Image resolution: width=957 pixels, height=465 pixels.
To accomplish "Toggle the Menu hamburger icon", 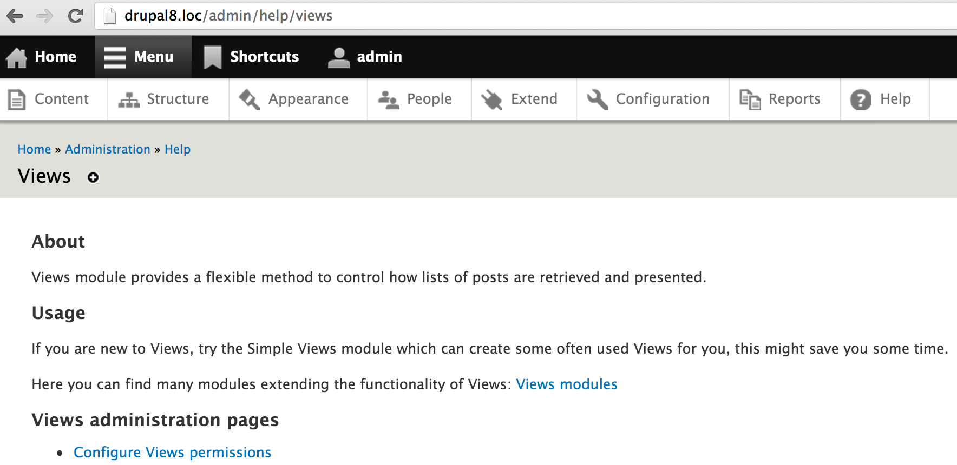I will [115, 57].
